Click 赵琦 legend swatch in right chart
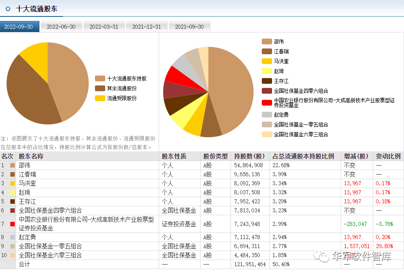Screen dimensions: 404x274 (267, 71)
